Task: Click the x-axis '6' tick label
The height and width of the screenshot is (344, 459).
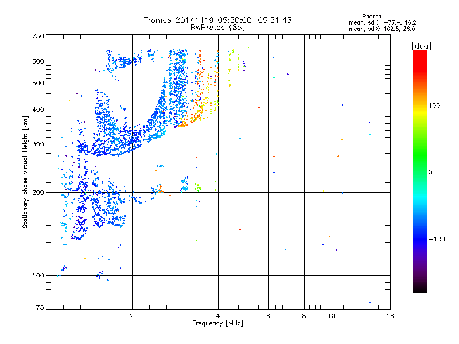Action: click(x=268, y=316)
